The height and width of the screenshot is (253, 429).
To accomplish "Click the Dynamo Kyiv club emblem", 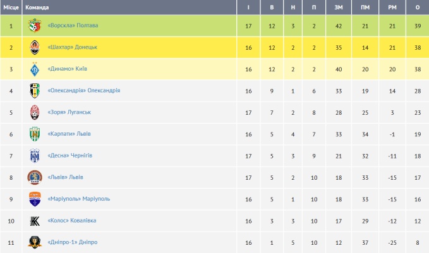I will tap(35, 69).
